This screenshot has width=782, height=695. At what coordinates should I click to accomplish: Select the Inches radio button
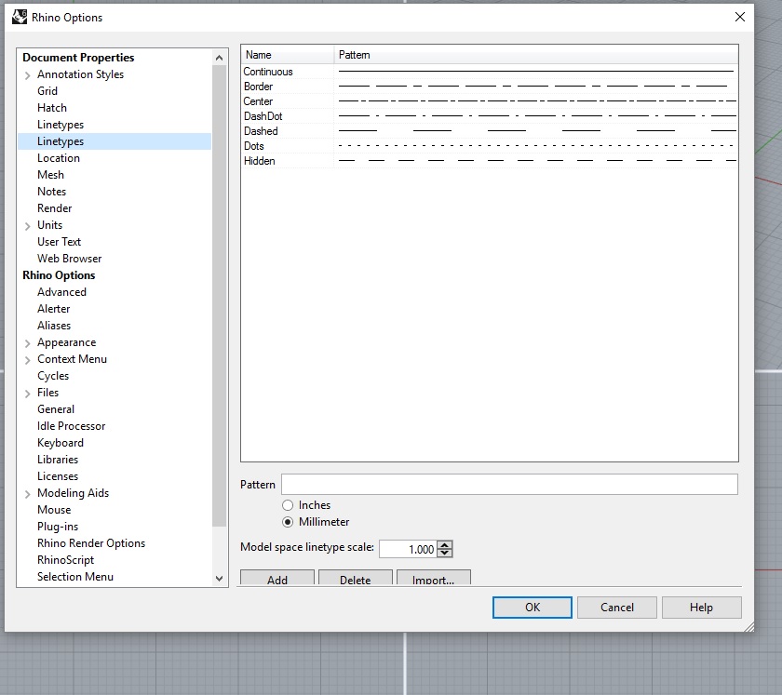pyautogui.click(x=288, y=505)
